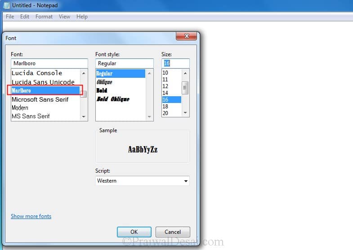
Task: Choose Oblique font style
Action: pos(121,82)
